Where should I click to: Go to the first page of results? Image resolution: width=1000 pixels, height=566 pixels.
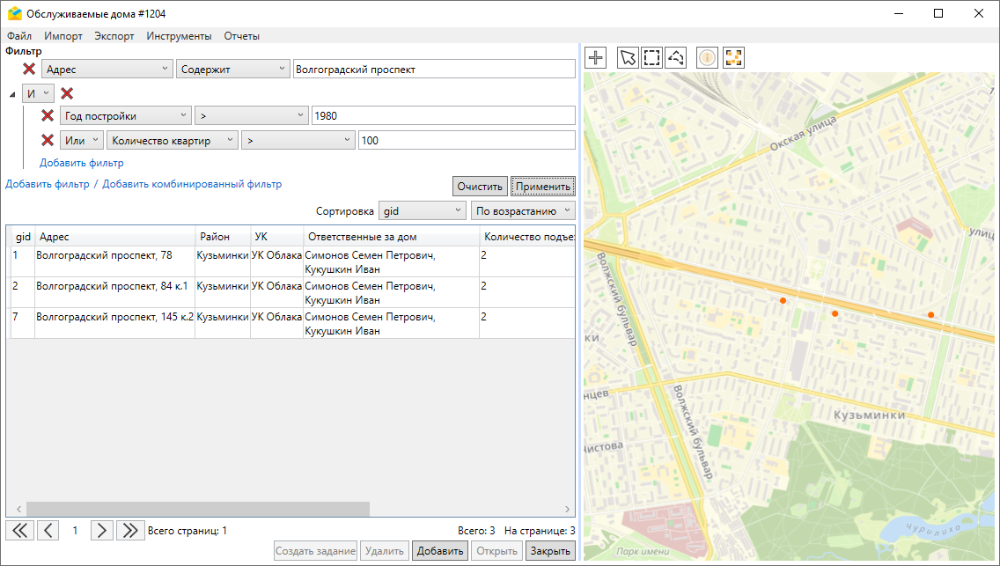pos(19,530)
